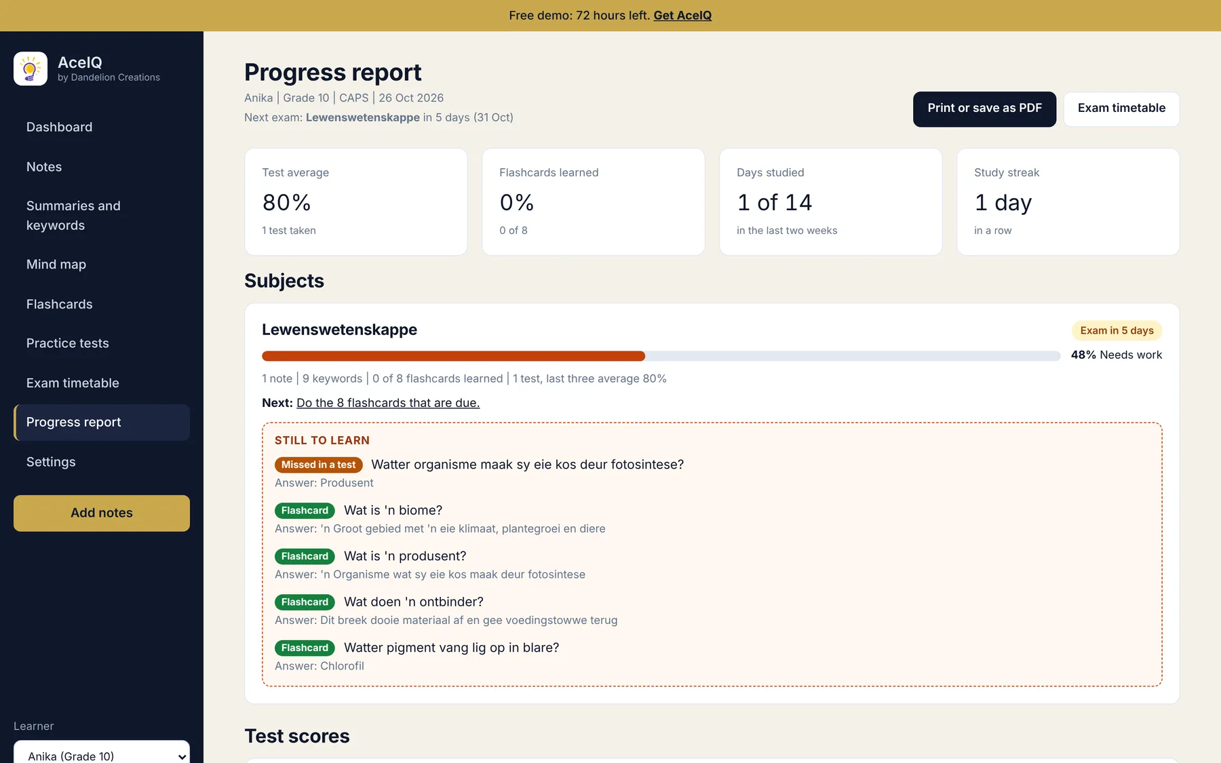Viewport: 1221px width, 763px height.
Task: Click the Flashcard tag beside 'Wat is 'n produsent?'
Action: 305,556
